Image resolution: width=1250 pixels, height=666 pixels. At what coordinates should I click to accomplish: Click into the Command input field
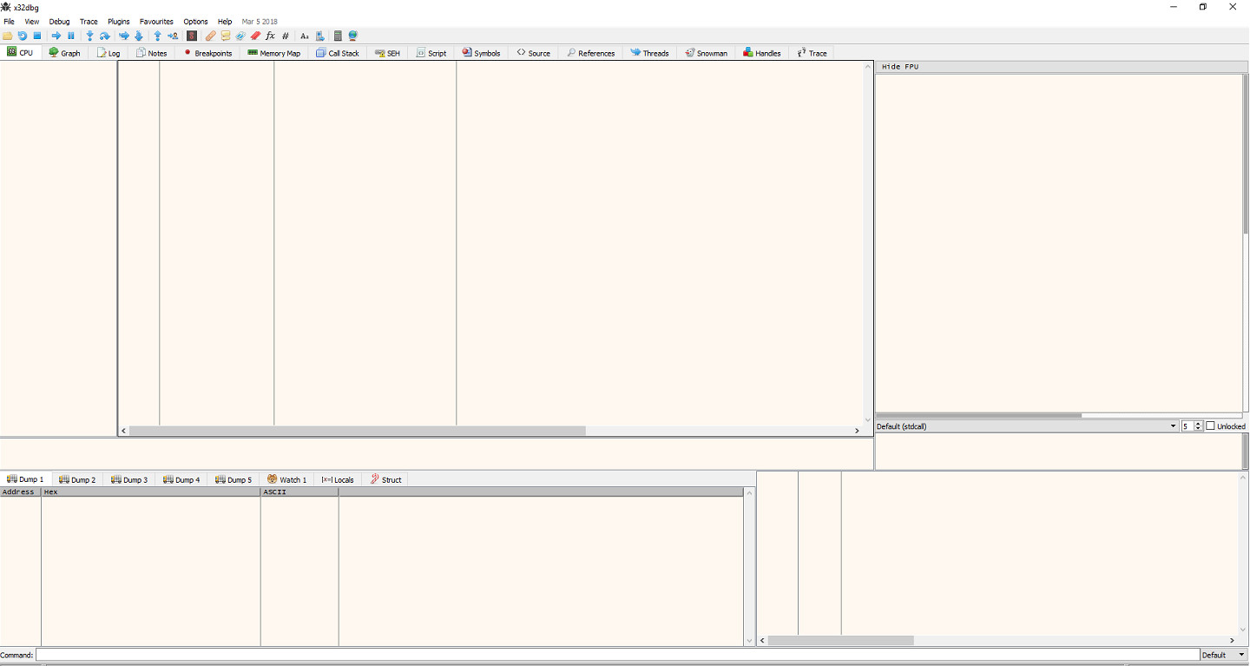coord(617,655)
